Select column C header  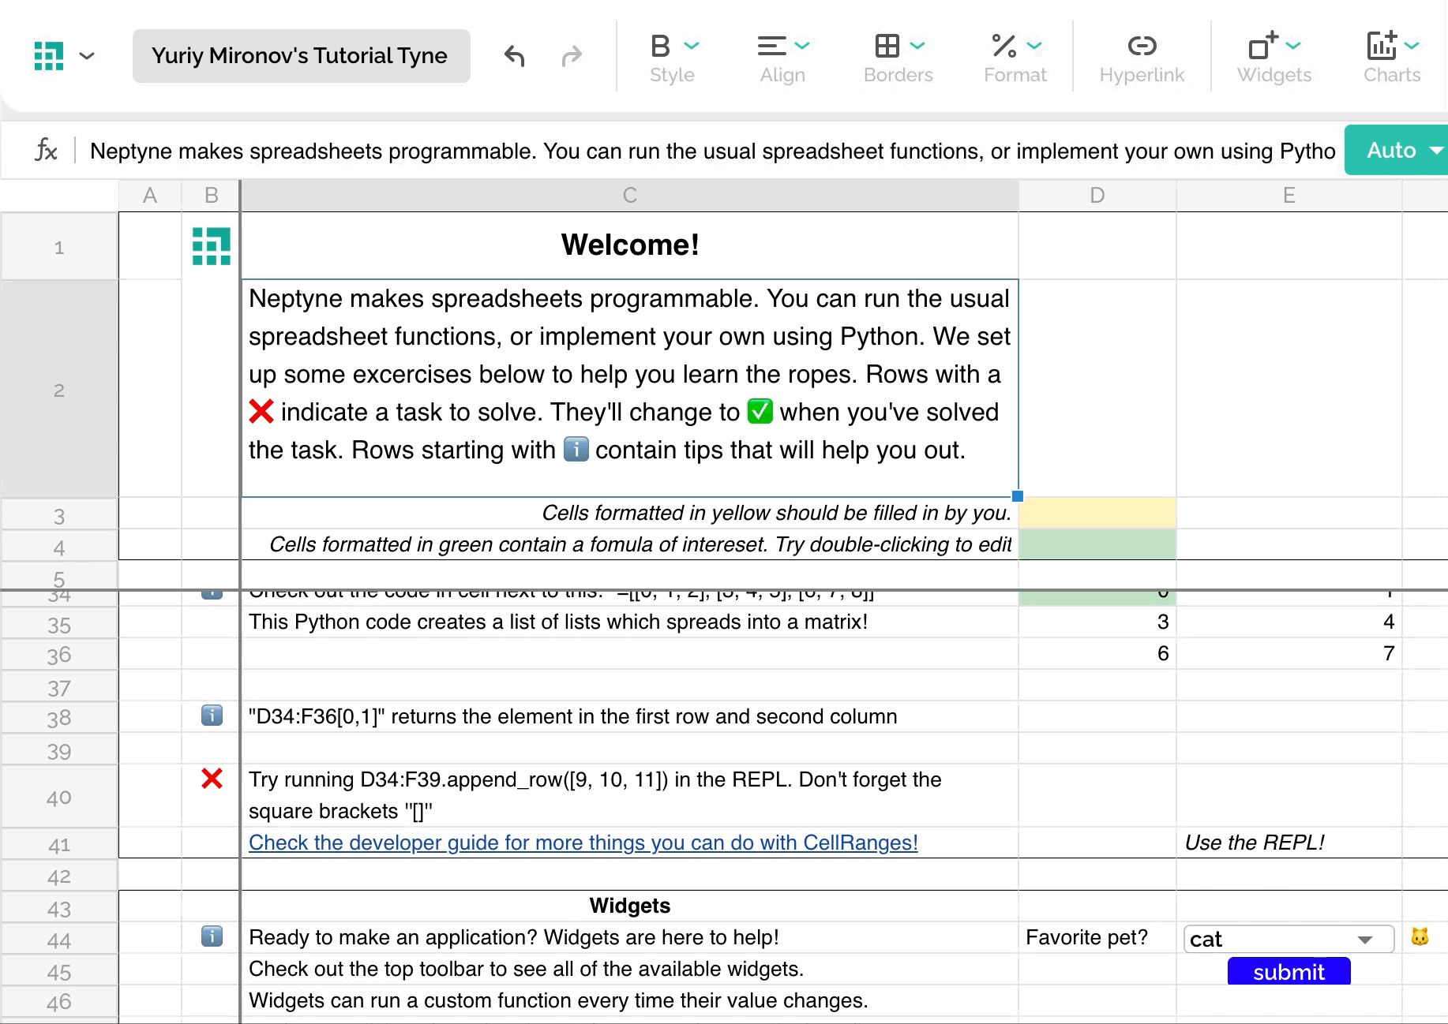click(x=629, y=196)
